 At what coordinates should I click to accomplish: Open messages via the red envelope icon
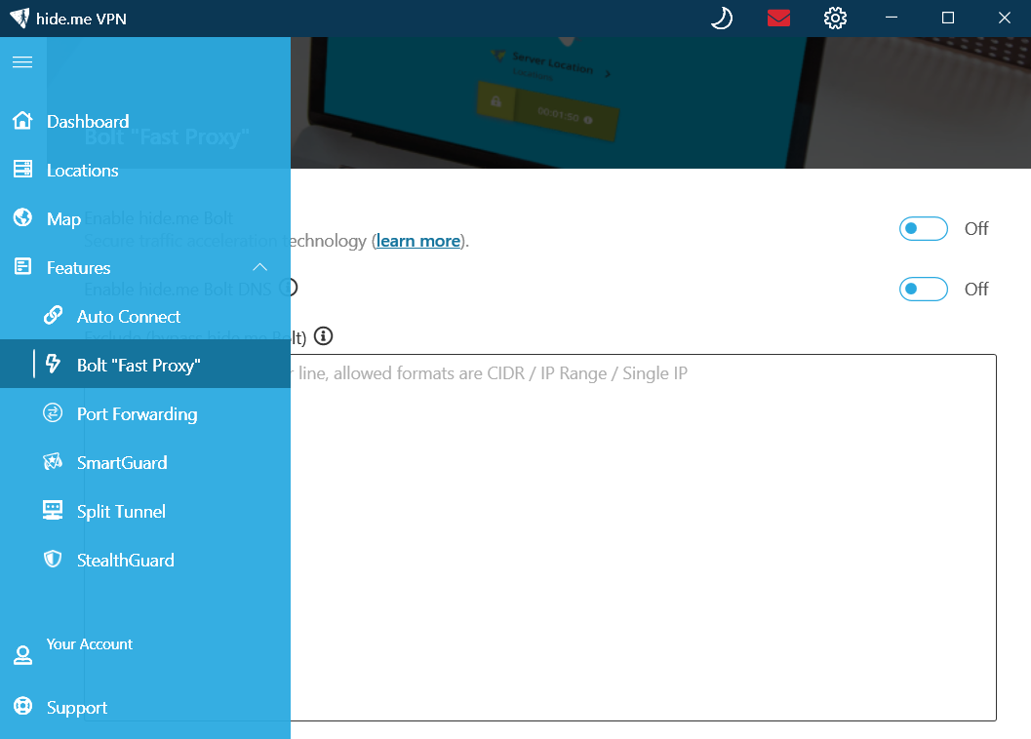tap(778, 18)
